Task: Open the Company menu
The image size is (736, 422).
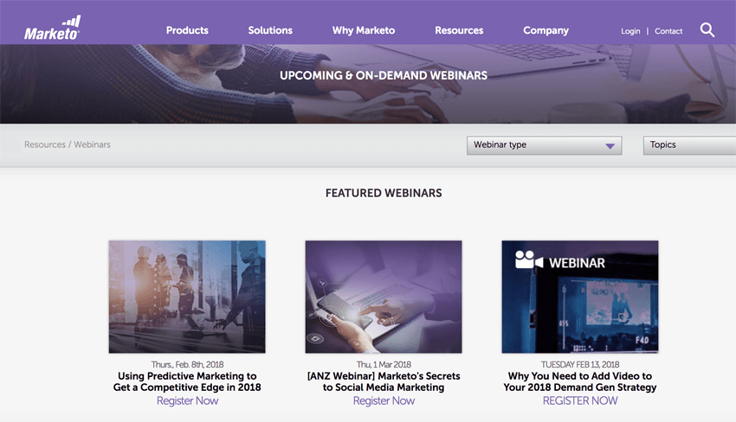Action: point(546,30)
